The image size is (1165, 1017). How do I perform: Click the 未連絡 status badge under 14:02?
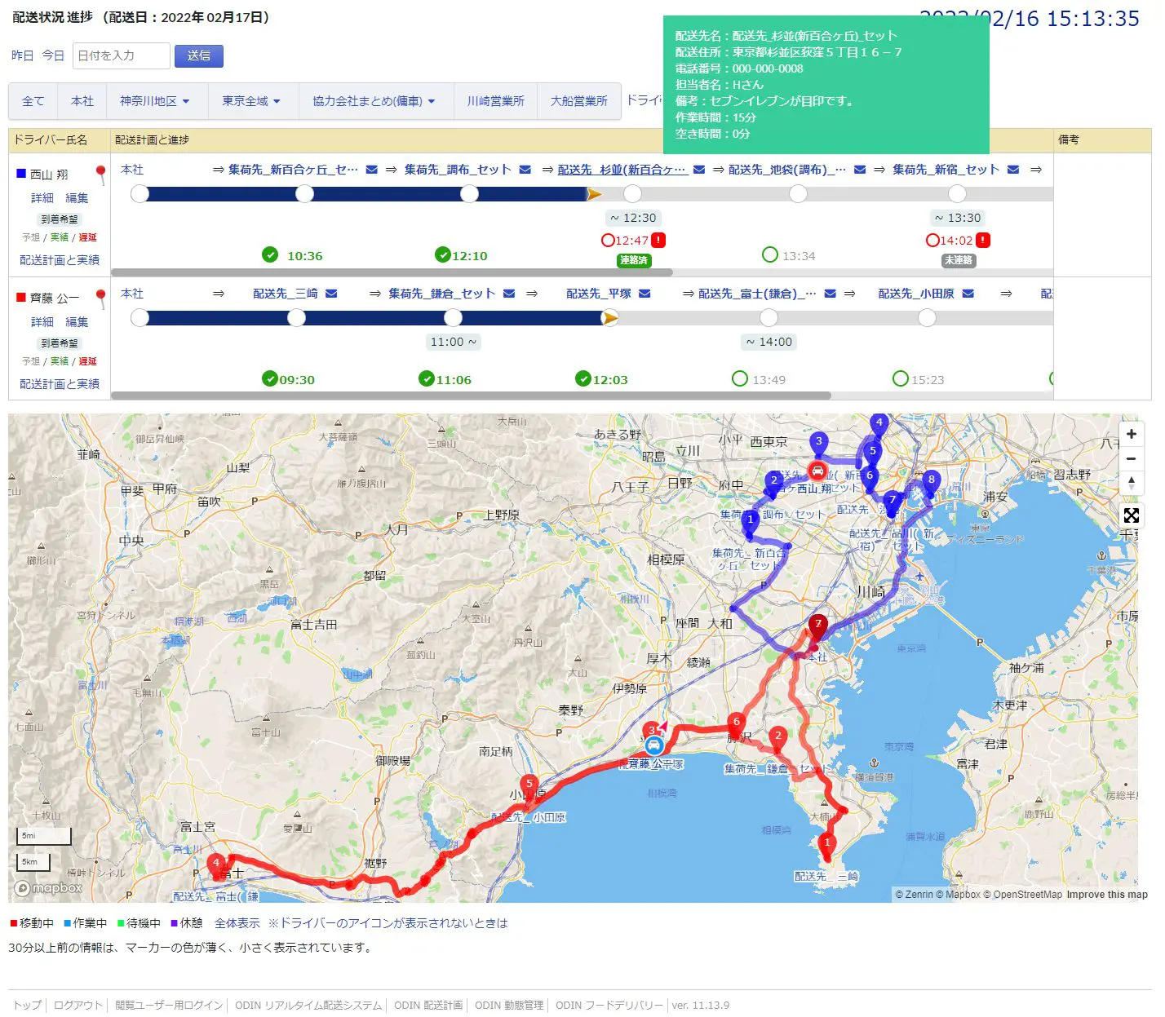tap(958, 260)
